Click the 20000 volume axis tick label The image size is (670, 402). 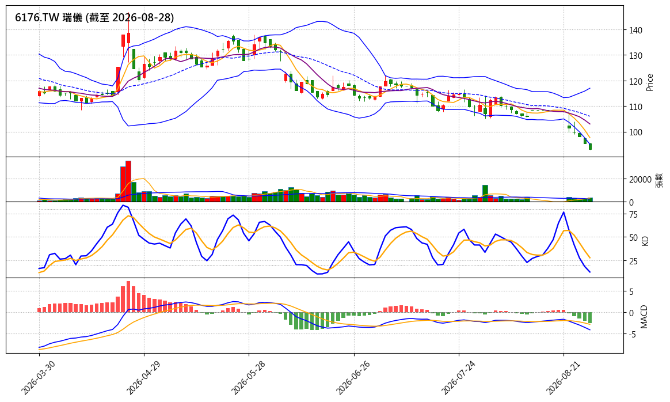[640, 180]
